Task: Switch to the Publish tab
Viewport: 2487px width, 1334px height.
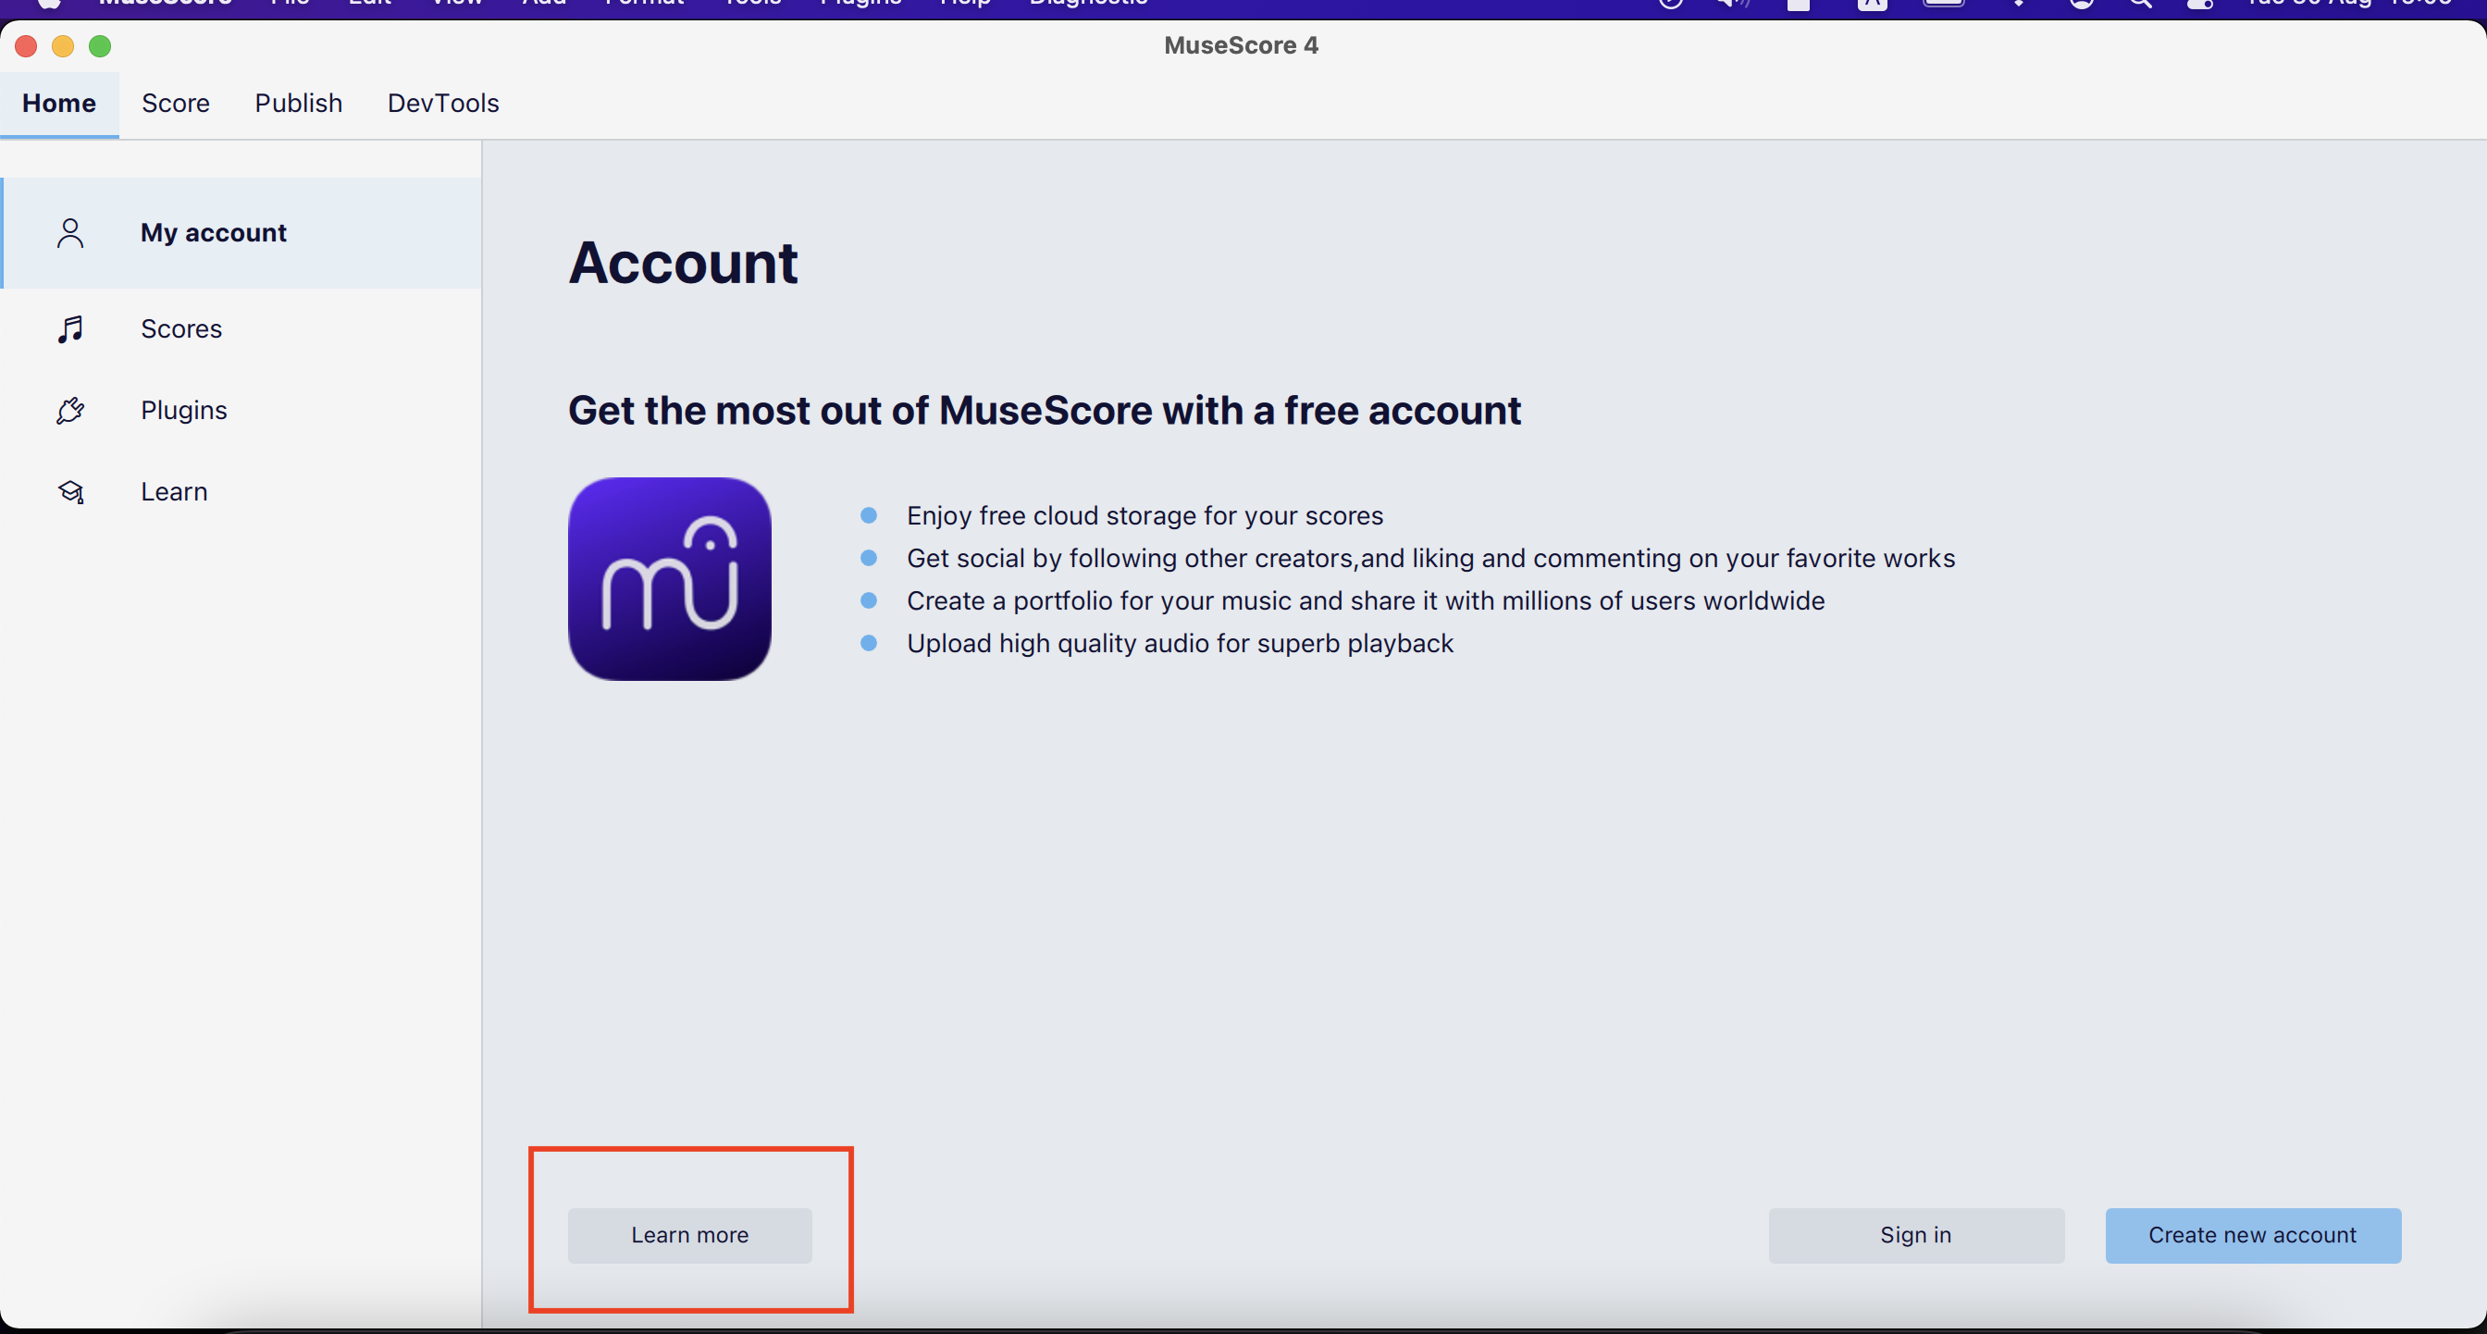Action: (x=298, y=104)
